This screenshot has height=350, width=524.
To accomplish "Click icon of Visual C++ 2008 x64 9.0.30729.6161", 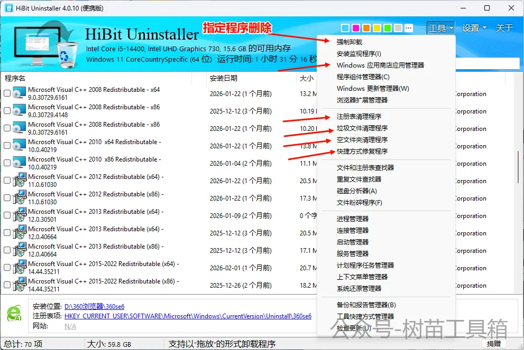I will (19, 93).
